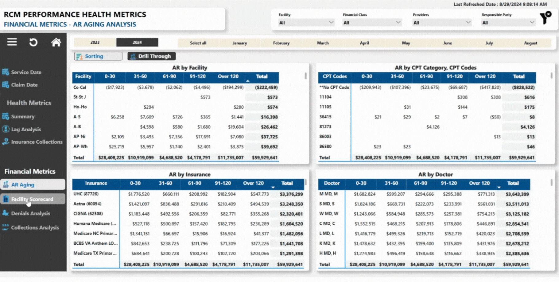Toggle the March month filter
559x282 pixels.
tap(323, 43)
